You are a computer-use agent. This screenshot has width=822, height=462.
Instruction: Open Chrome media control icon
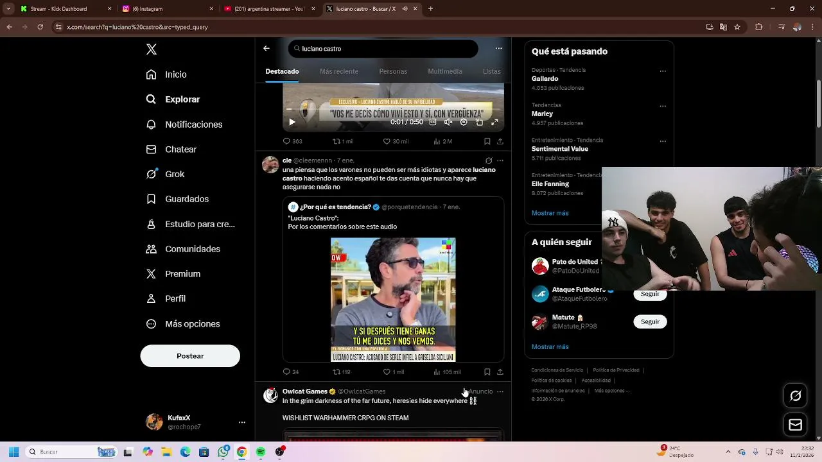click(x=781, y=27)
